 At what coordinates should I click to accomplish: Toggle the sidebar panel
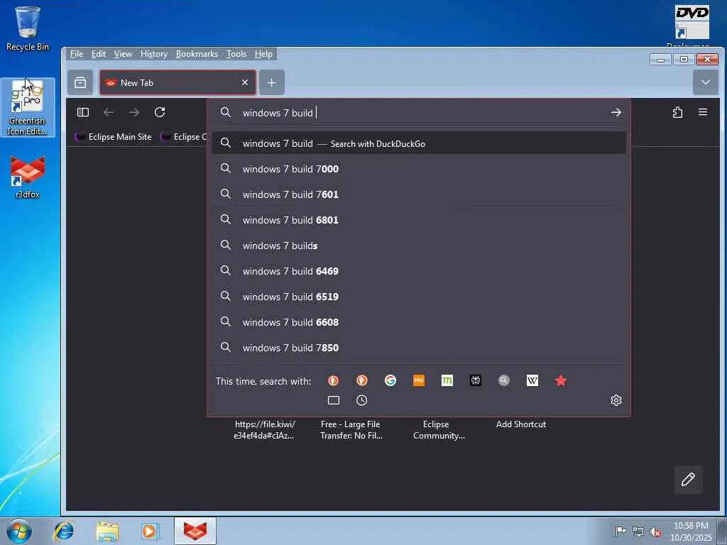click(83, 112)
